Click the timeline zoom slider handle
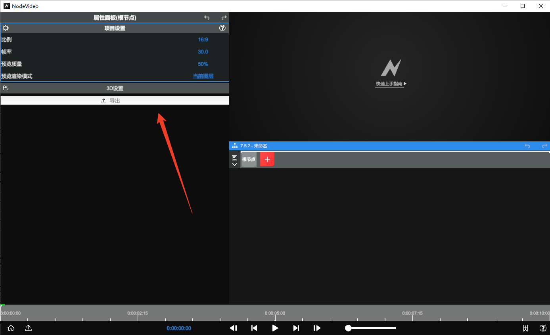Screen dimensions: 550x335 pos(348,328)
